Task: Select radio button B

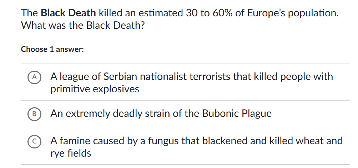Action: [x=35, y=114]
